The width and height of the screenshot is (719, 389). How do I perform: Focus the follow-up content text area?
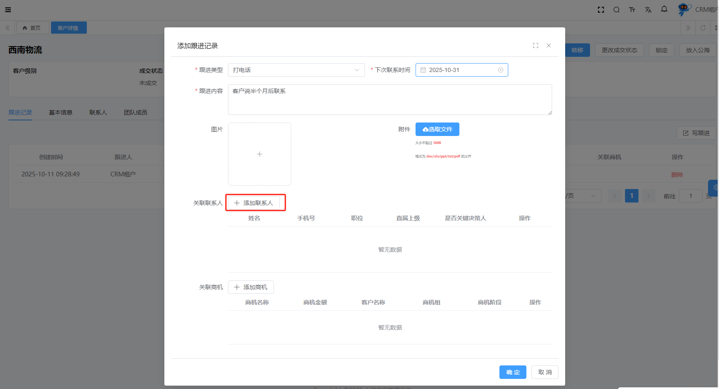click(389, 99)
